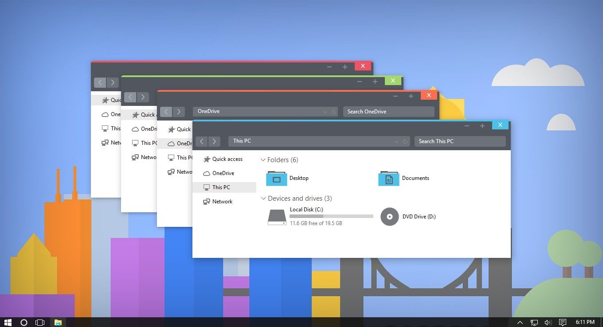
Task: Select the Desktop folder icon
Action: coord(277,178)
